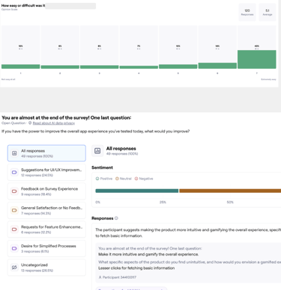This screenshot has width=281, height=290.
Task: Click the teal positive sentiment bar segment
Action: click(x=137, y=191)
